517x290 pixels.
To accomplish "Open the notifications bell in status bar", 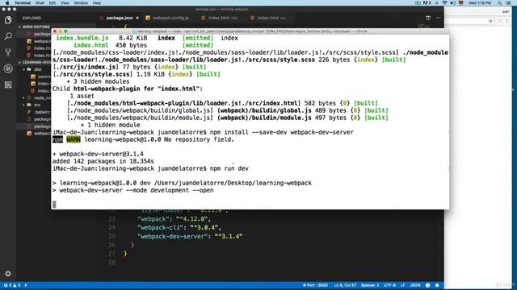I will click(x=437, y=285).
